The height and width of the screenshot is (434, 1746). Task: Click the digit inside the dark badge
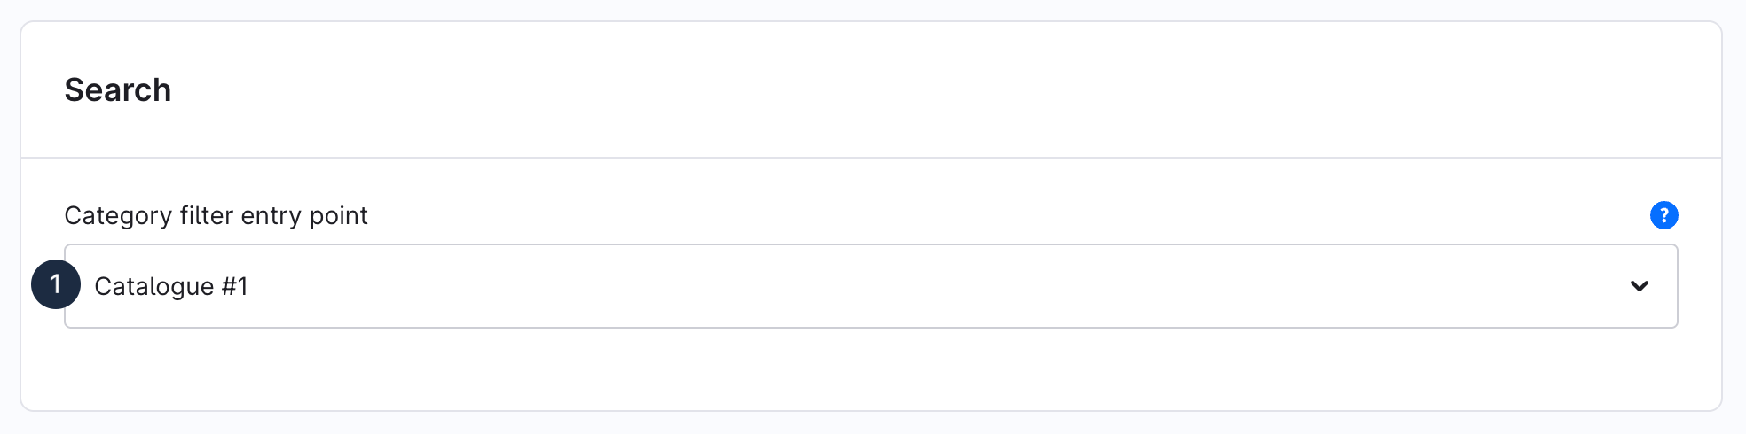pos(56,284)
